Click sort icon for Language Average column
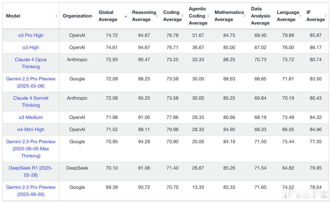 [300, 16]
